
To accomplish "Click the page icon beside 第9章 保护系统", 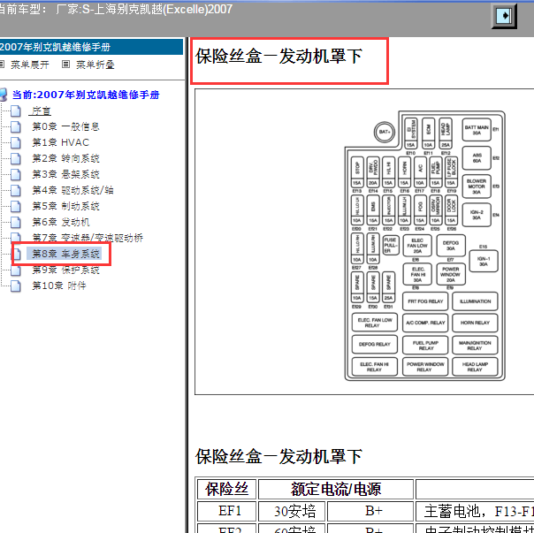I will point(16,270).
